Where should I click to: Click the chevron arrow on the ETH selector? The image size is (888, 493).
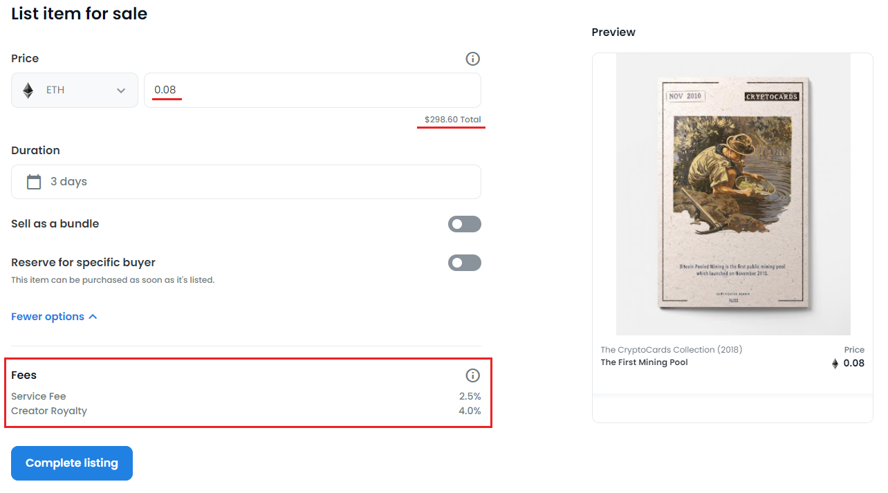coord(121,90)
